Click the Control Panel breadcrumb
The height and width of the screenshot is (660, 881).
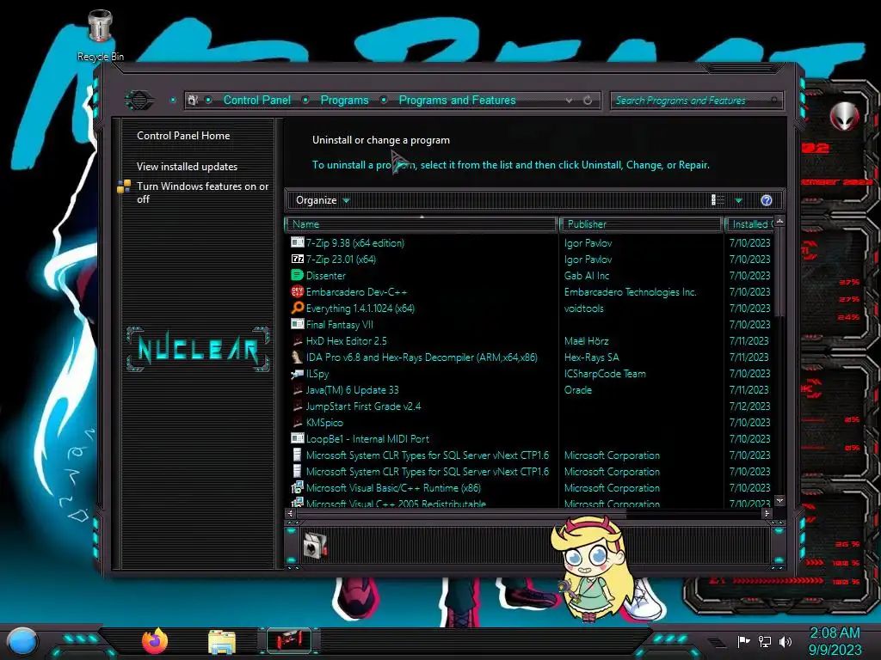tap(256, 100)
